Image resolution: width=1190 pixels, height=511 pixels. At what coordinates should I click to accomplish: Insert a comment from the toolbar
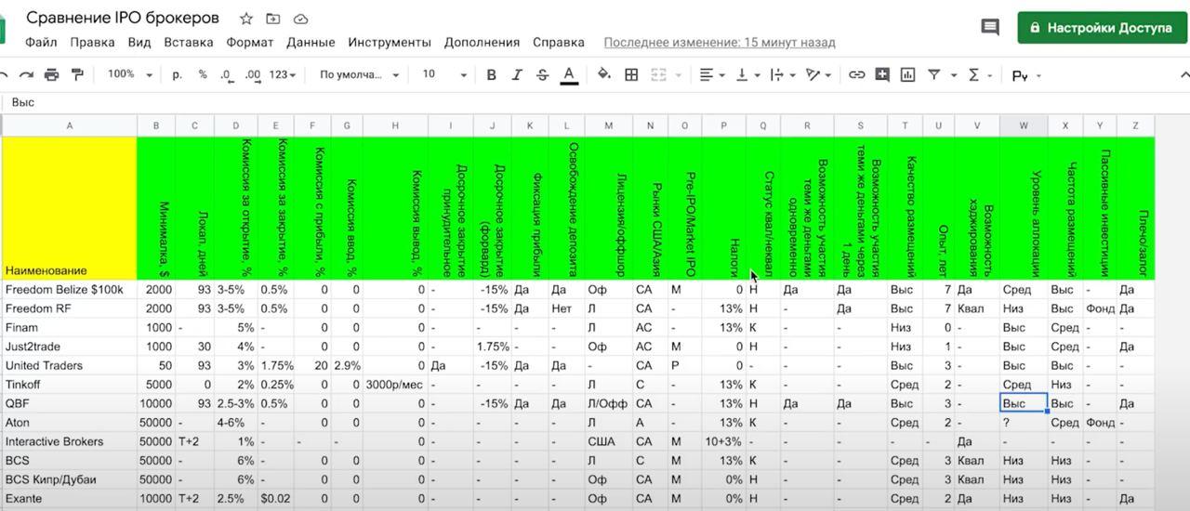(882, 75)
